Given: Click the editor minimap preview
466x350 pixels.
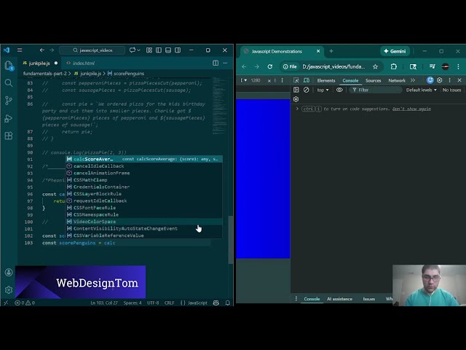Looking at the screenshot, I should pos(220,106).
